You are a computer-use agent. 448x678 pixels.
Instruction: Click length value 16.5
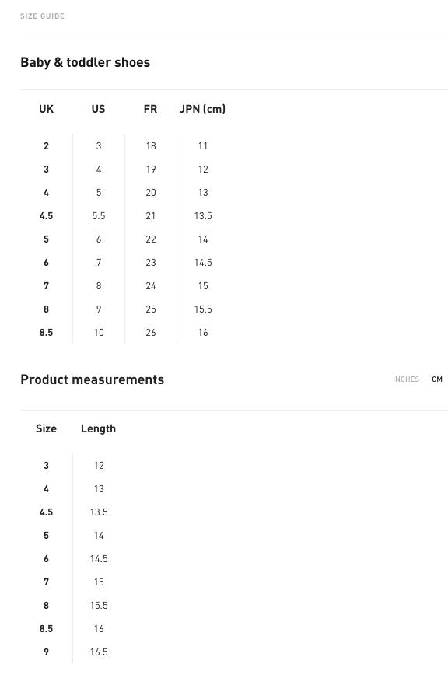click(99, 652)
